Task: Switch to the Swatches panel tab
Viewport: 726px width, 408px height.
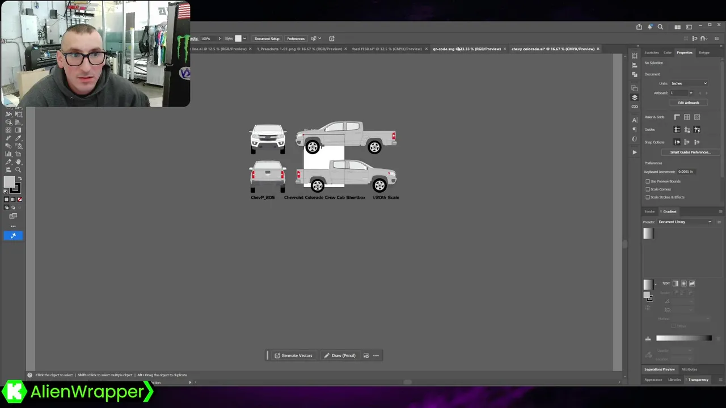Action: click(652, 53)
